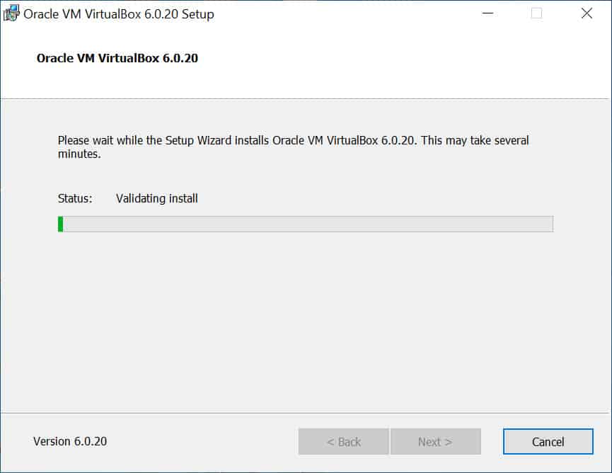Close the Setup window with the X
Image resolution: width=612 pixels, height=473 pixels.
[586, 13]
